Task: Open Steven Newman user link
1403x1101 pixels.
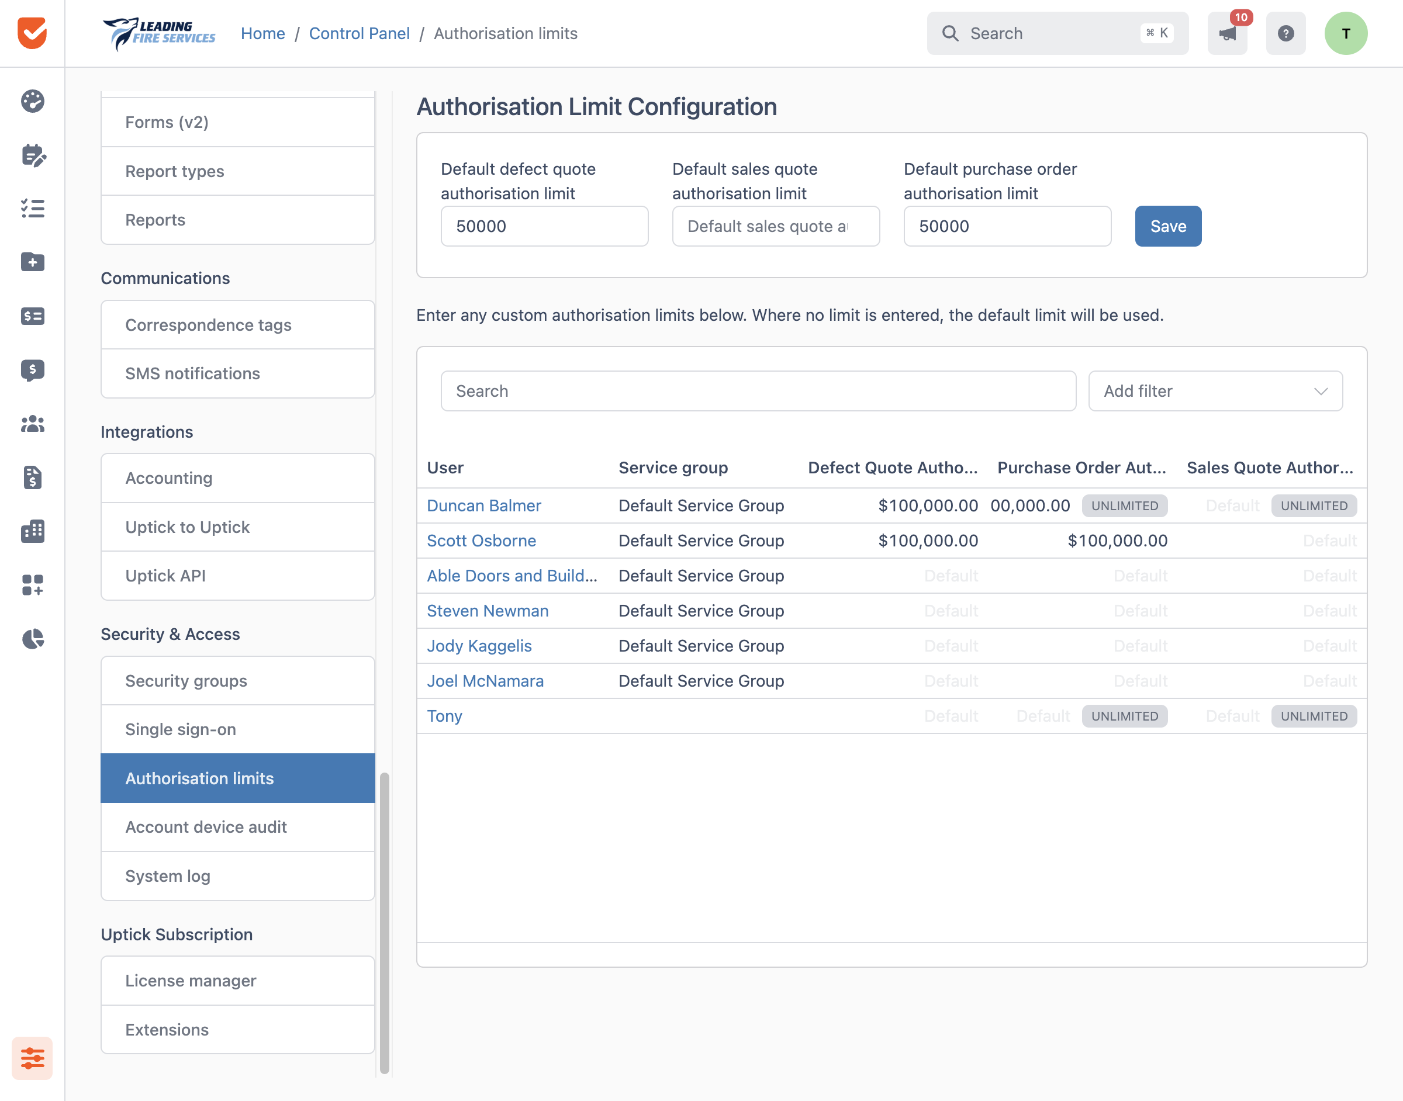Action: pyautogui.click(x=488, y=611)
